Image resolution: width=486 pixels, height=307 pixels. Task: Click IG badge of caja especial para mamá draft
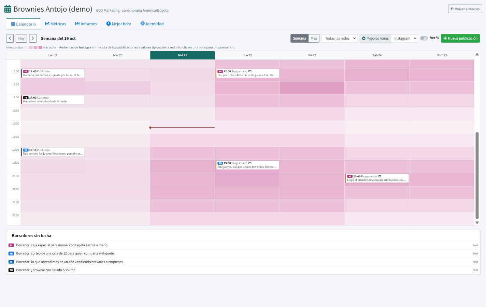pos(11,245)
